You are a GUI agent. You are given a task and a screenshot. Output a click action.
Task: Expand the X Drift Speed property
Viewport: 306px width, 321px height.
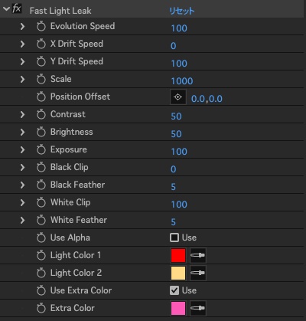click(22, 44)
